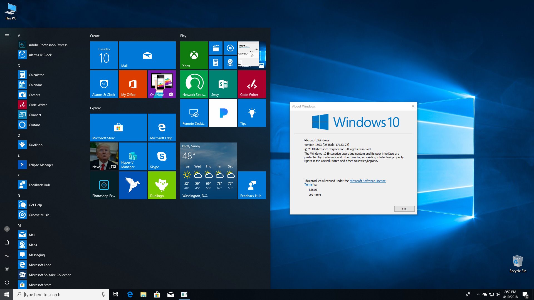Open the Remote Desktop tile

tap(194, 113)
